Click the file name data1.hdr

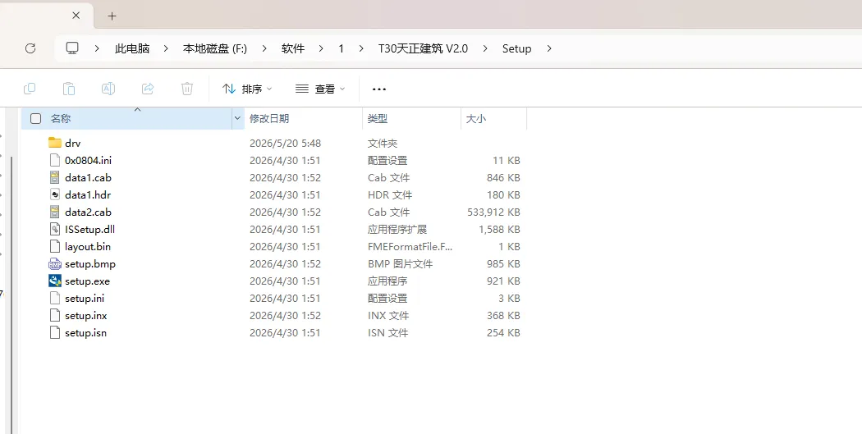(88, 195)
